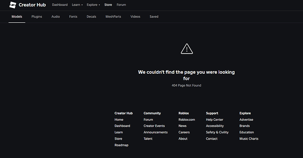The height and width of the screenshot is (158, 303).
Task: Select the Models tab
Action: tap(17, 17)
